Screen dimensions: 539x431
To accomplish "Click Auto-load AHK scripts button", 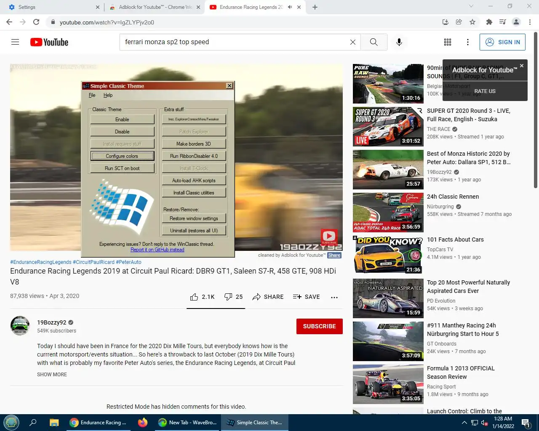I will click(x=194, y=181).
